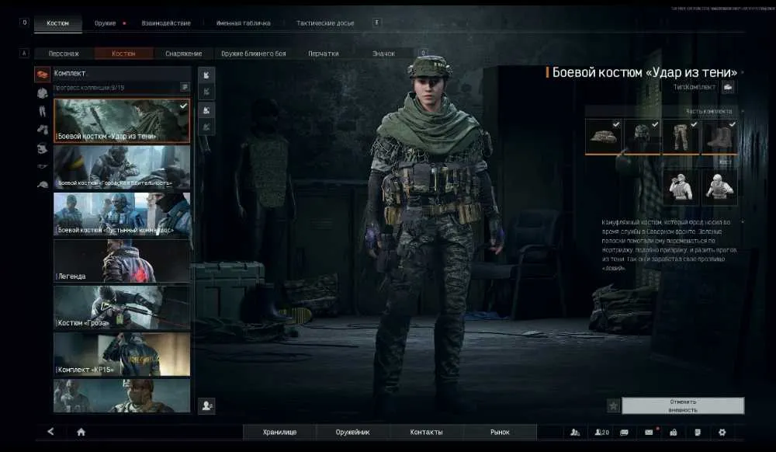Select the Легенда costume thumbnail
The image size is (776, 452).
pyautogui.click(x=122, y=262)
